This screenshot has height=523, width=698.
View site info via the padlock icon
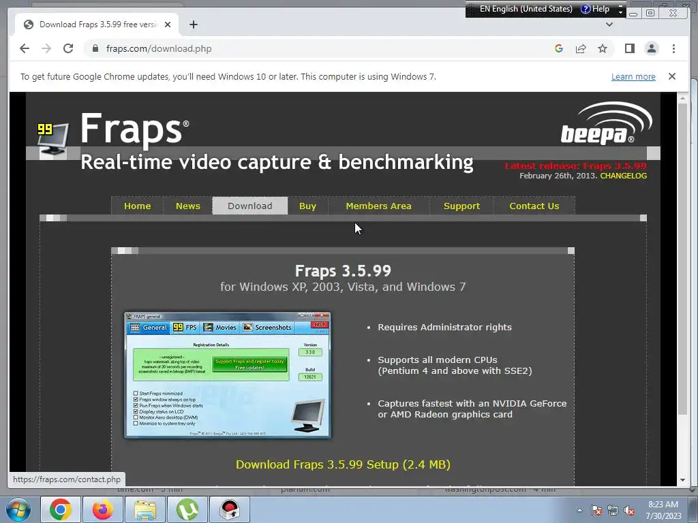click(x=95, y=48)
